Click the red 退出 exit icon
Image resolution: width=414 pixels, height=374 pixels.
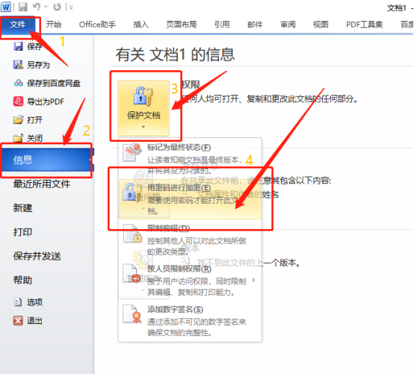(x=18, y=321)
